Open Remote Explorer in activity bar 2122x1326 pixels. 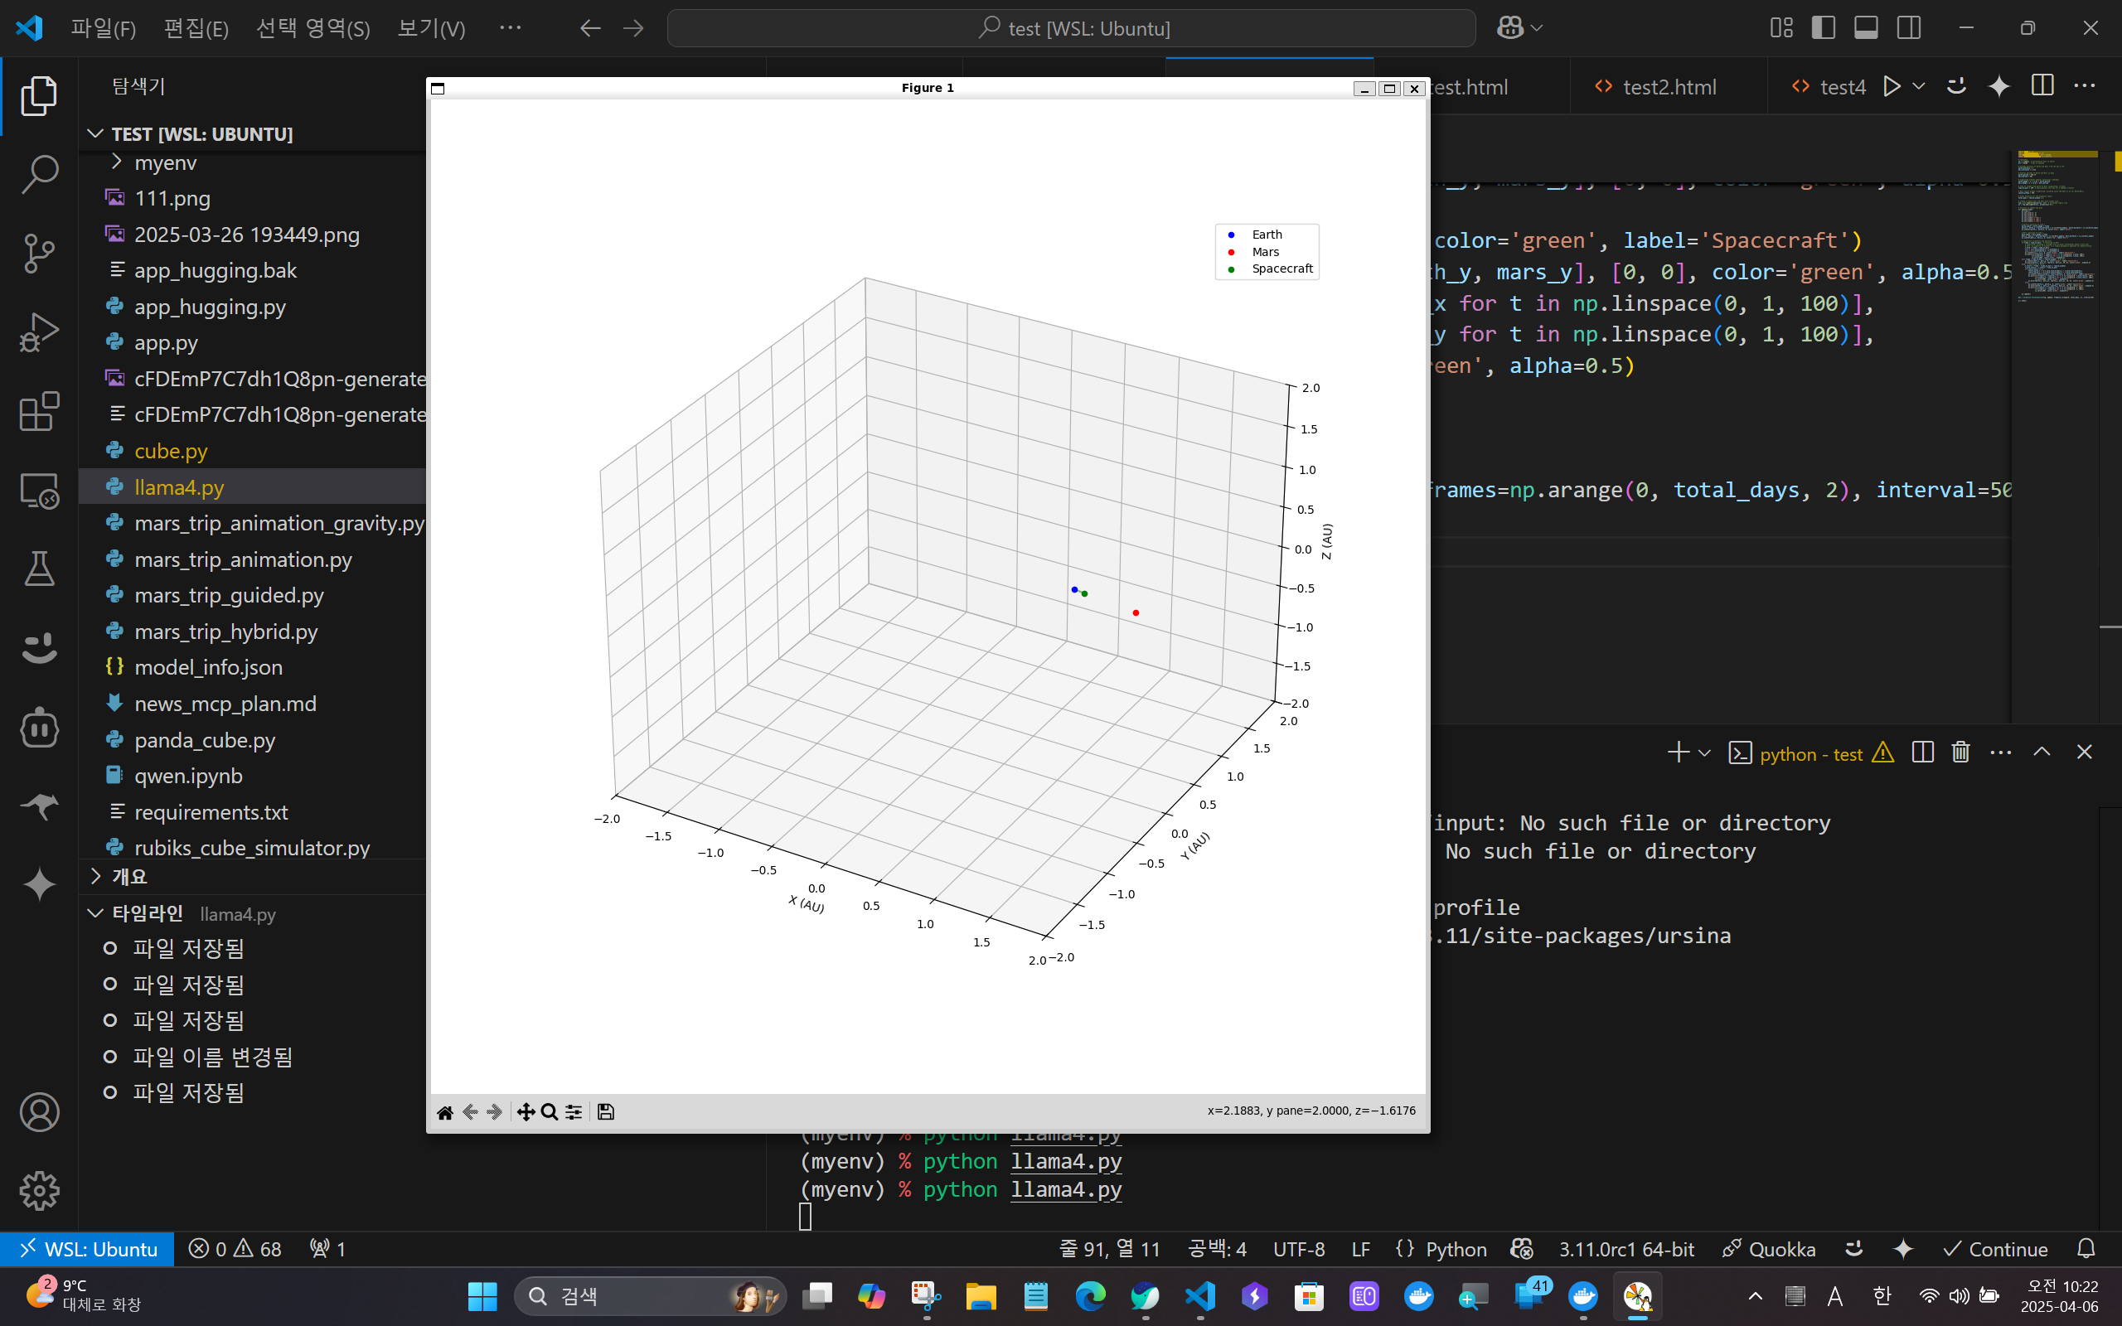pyautogui.click(x=39, y=491)
